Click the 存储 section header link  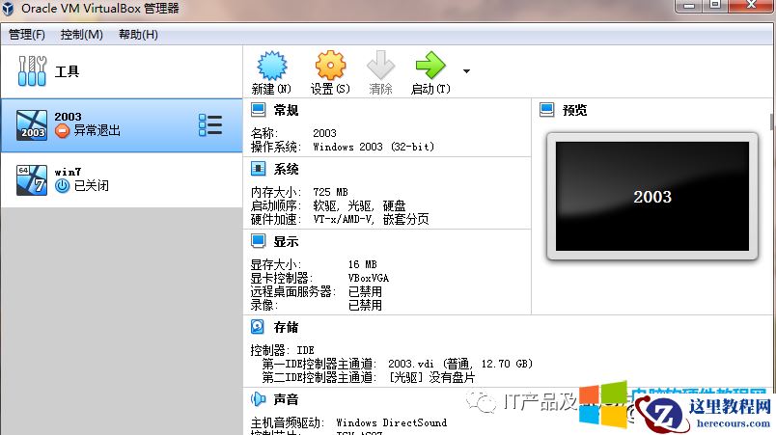click(x=286, y=327)
